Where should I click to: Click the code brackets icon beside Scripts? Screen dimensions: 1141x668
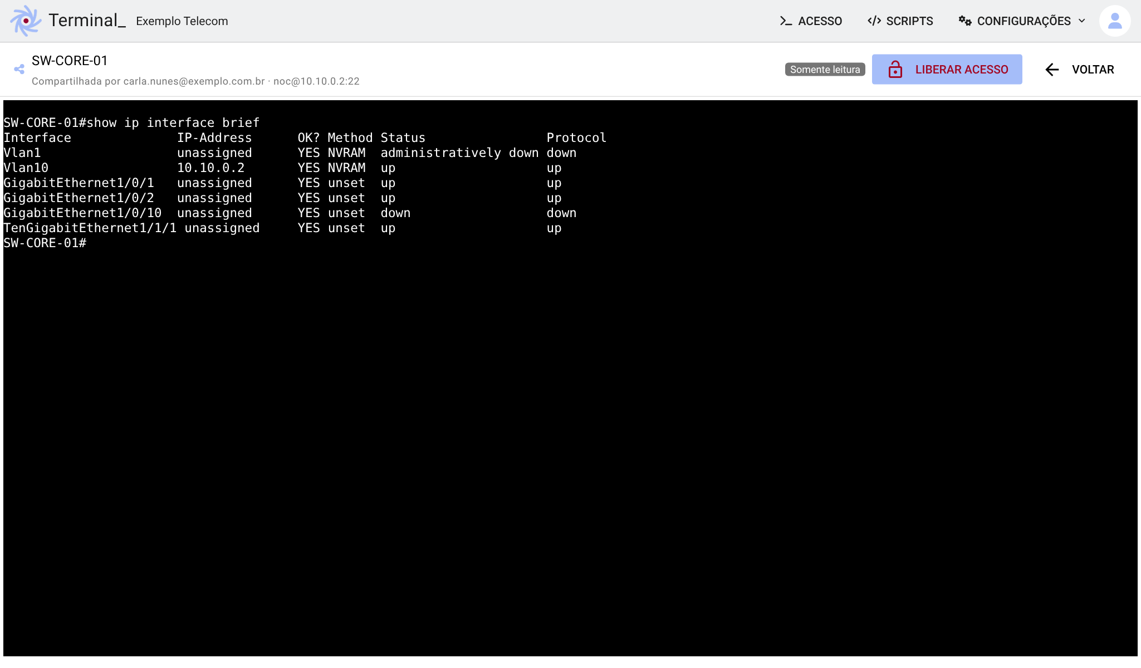(x=874, y=21)
